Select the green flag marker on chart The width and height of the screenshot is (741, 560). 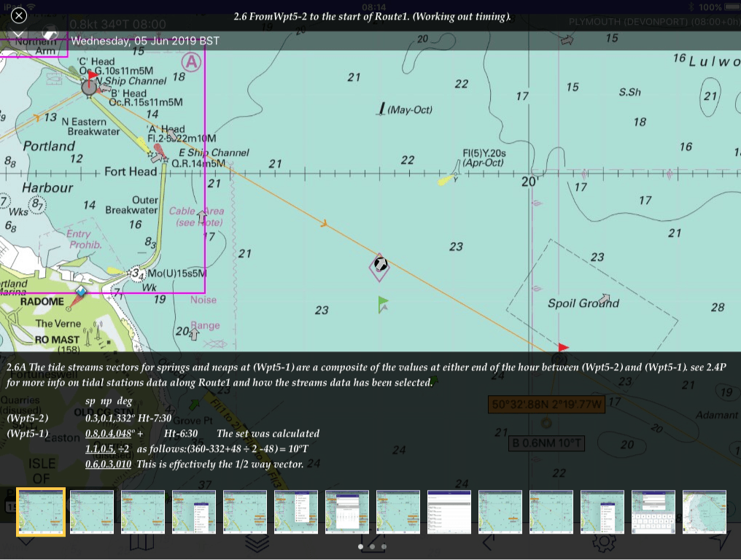coord(383,303)
